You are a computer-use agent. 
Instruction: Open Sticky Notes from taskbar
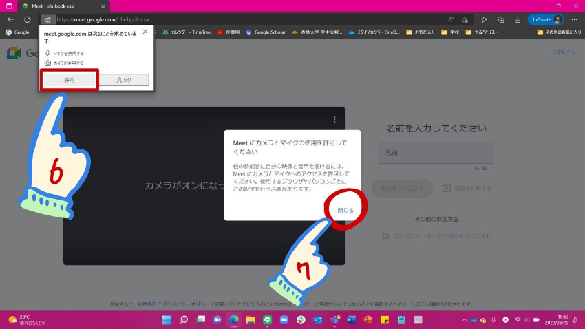coord(385,319)
